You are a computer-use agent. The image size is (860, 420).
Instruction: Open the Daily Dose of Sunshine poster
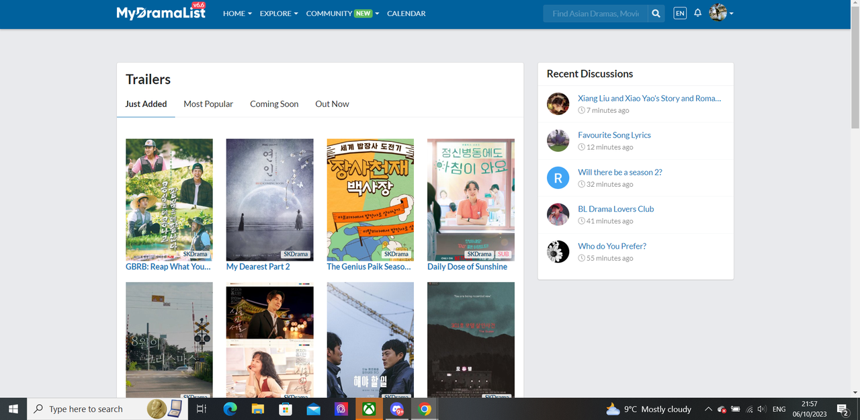pyautogui.click(x=471, y=200)
